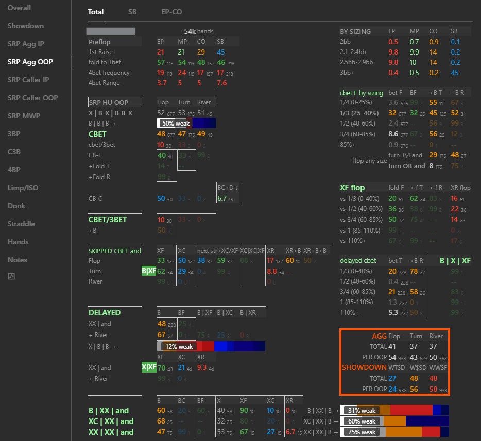View the Hands section

pyautogui.click(x=18, y=242)
